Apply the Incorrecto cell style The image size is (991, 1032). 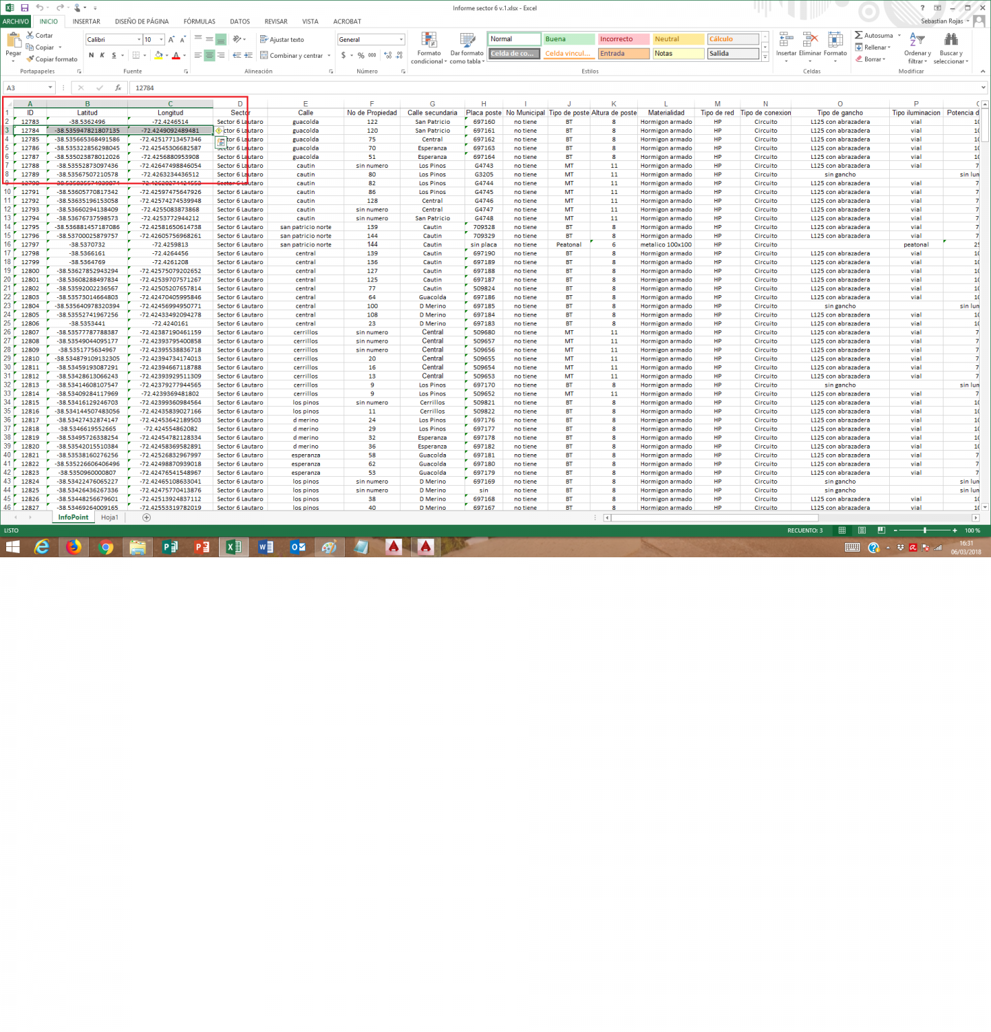[x=624, y=39]
